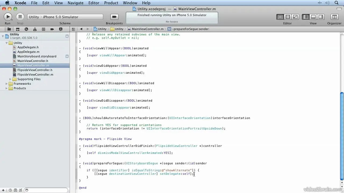
Task: Open the Organizer window
Action: pyautogui.click(x=334, y=17)
